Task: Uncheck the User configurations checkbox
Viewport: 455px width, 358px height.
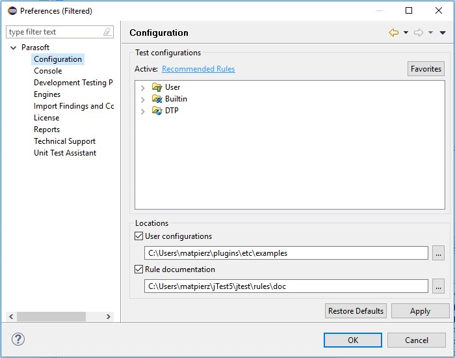Action: 138,236
